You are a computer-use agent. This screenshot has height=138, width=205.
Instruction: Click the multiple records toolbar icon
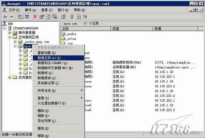pyautogui.click(x=85, y=17)
